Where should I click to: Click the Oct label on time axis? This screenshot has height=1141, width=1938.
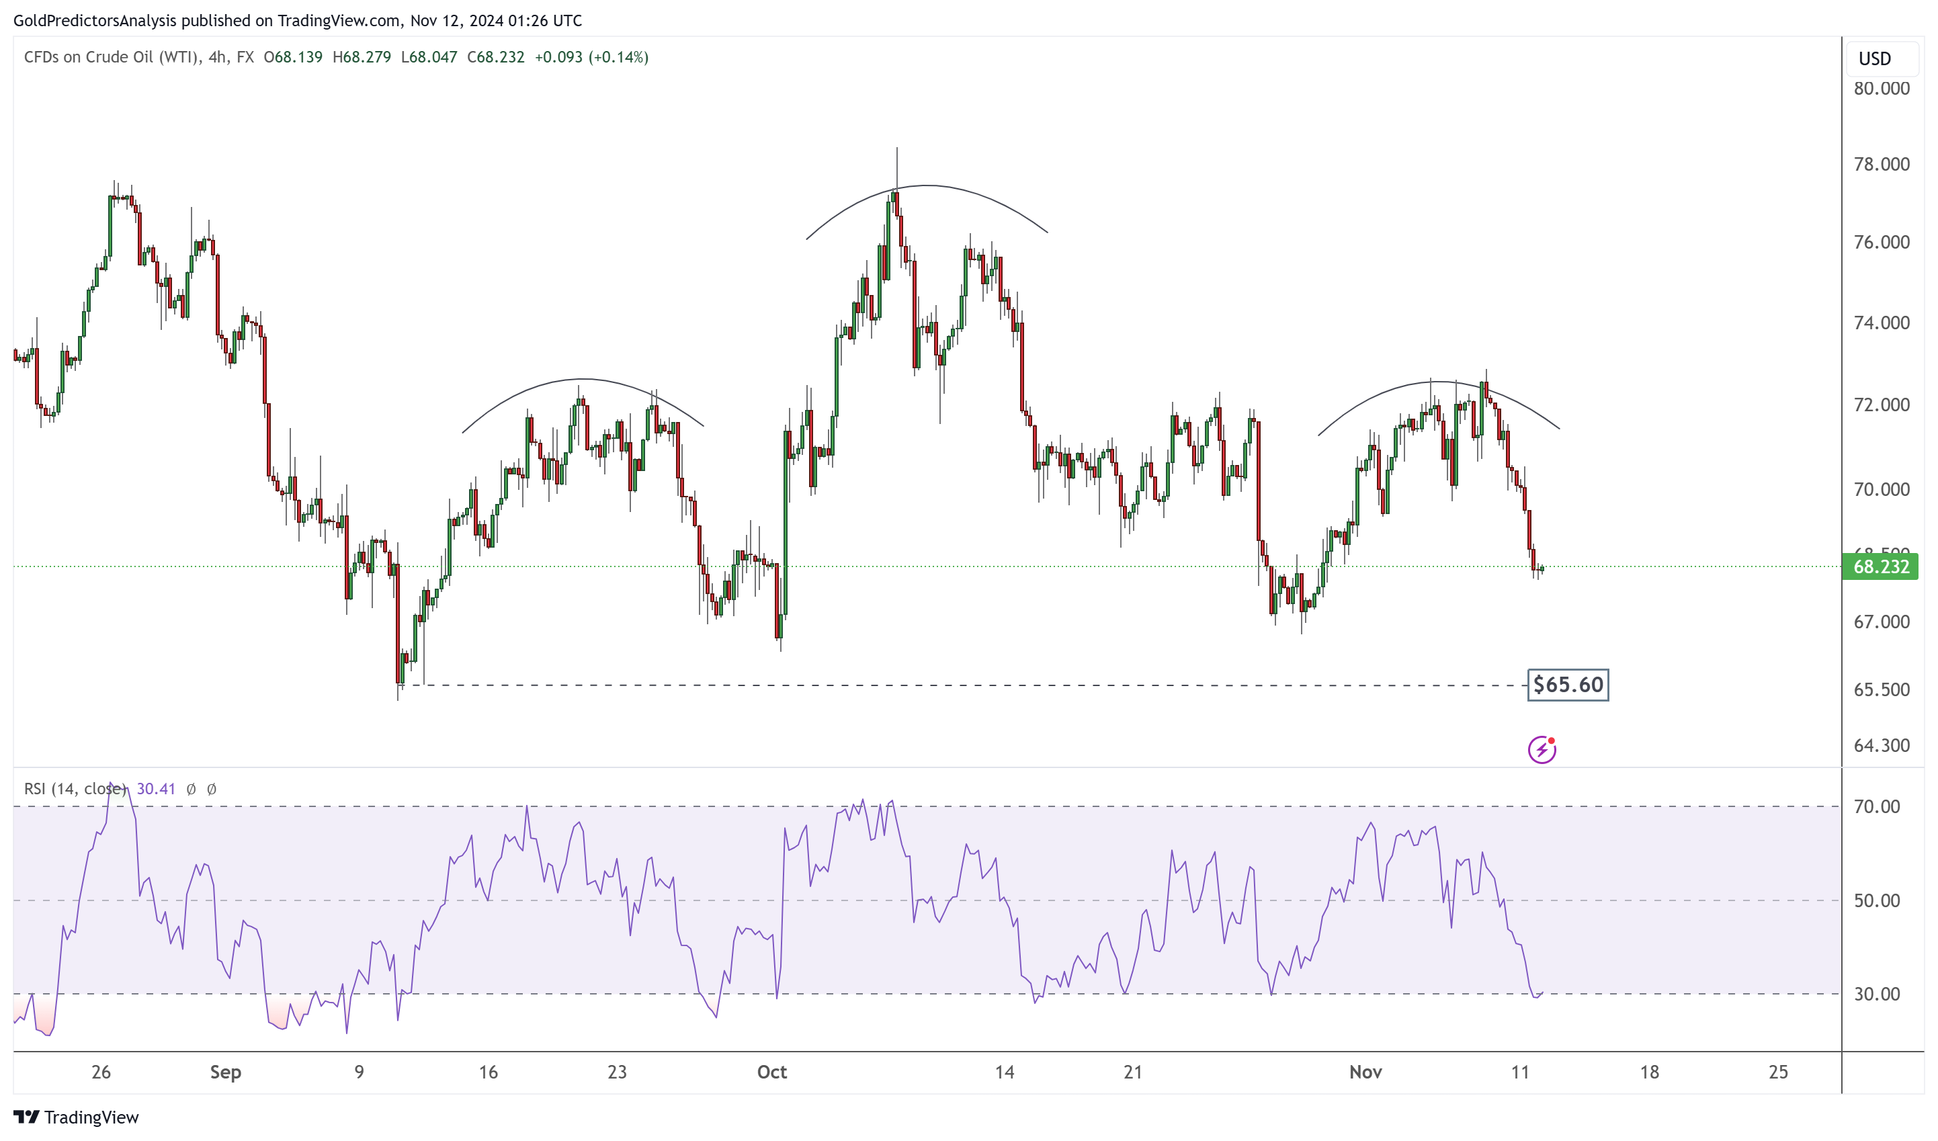[x=771, y=1072]
